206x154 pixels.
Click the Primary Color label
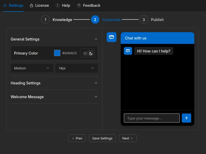point(26,53)
